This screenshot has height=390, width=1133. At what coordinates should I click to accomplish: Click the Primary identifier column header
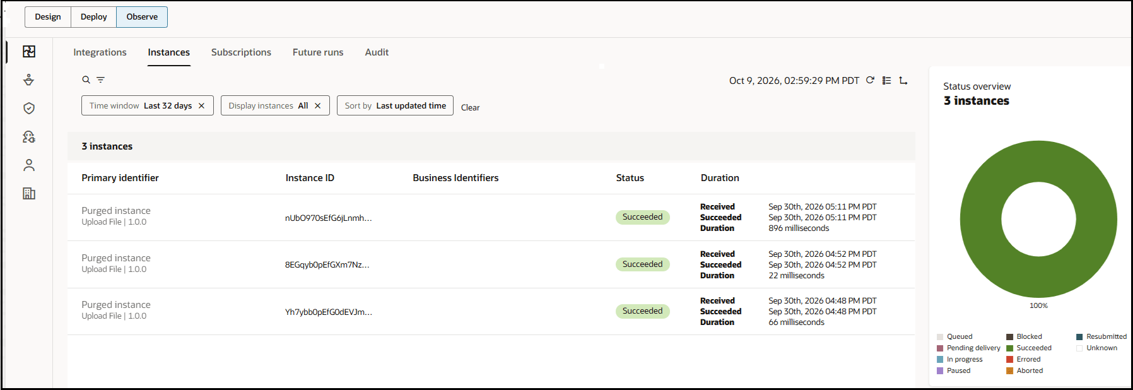(x=120, y=178)
